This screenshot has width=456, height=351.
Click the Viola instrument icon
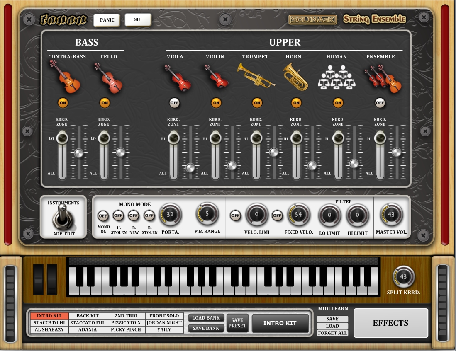177,77
